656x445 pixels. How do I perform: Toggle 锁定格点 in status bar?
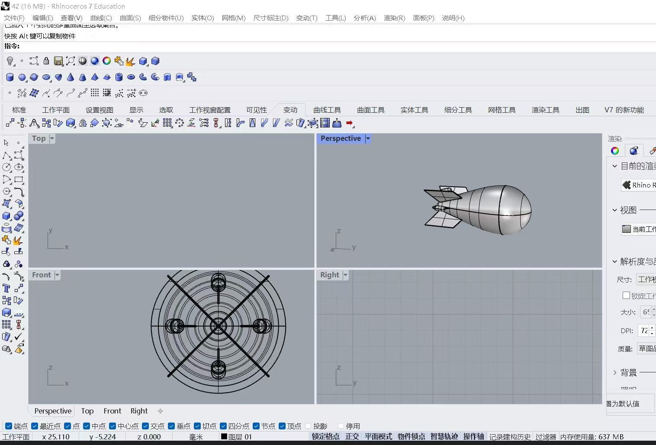click(325, 436)
